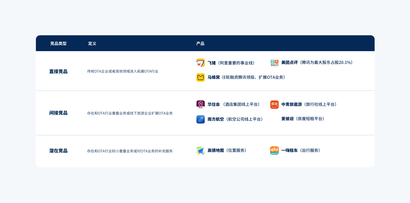This screenshot has width=410, height=203.
Task: Click the 直接竞品 row label
Action: pyautogui.click(x=58, y=72)
